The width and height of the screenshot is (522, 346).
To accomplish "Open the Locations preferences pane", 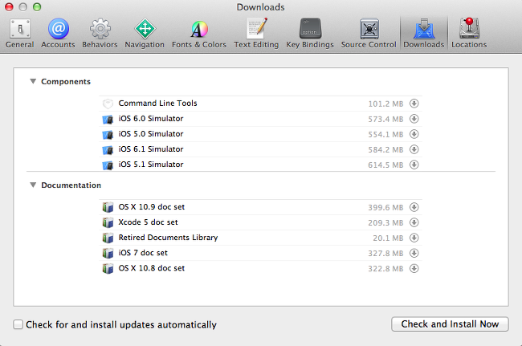I will (x=469, y=34).
